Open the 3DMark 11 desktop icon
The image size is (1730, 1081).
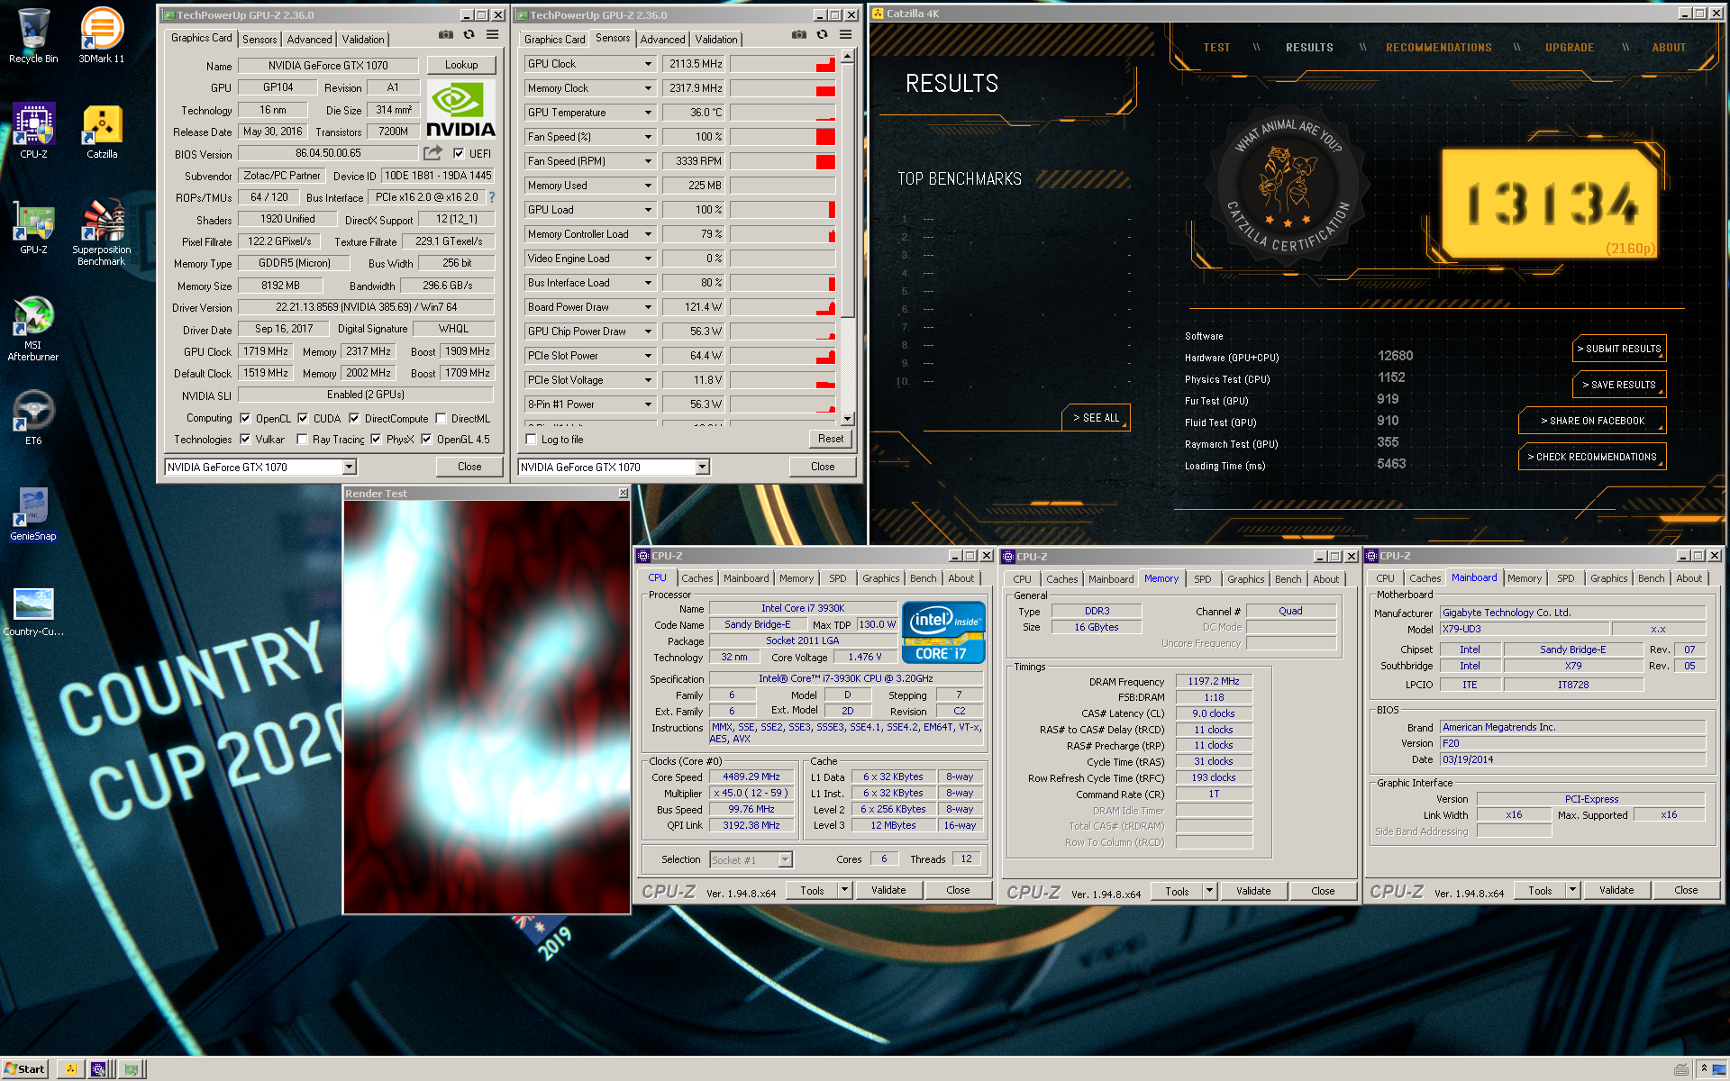point(102,34)
